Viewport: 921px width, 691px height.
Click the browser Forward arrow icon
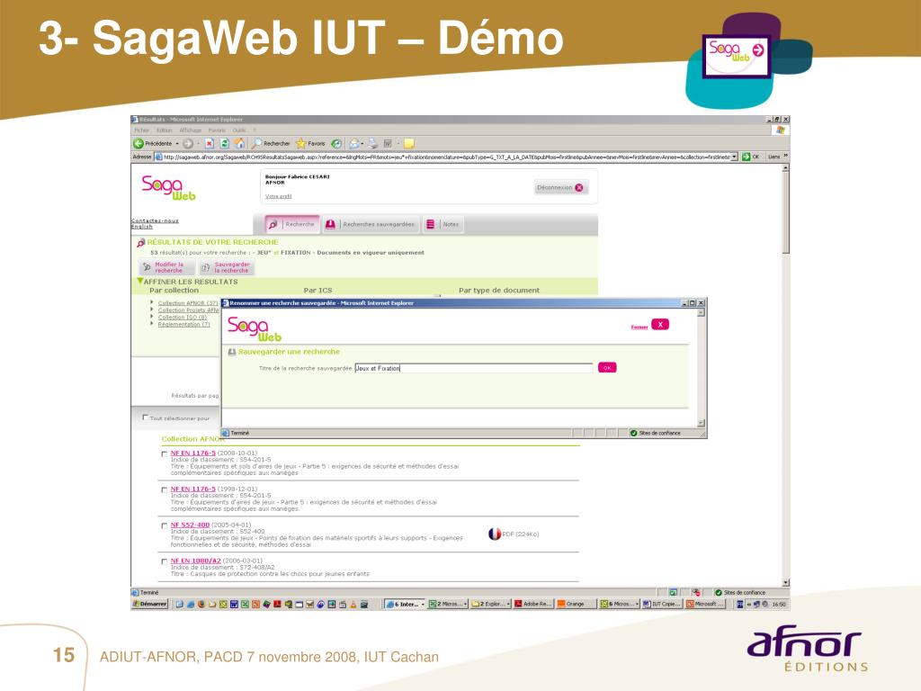tap(188, 143)
